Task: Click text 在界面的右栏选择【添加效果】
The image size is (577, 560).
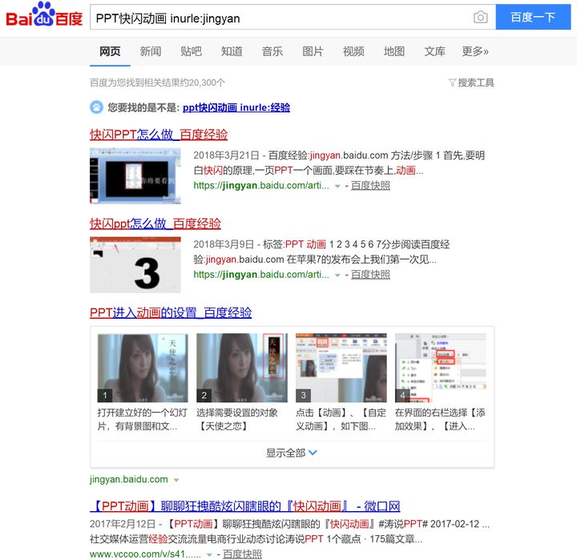Action: coord(440,419)
